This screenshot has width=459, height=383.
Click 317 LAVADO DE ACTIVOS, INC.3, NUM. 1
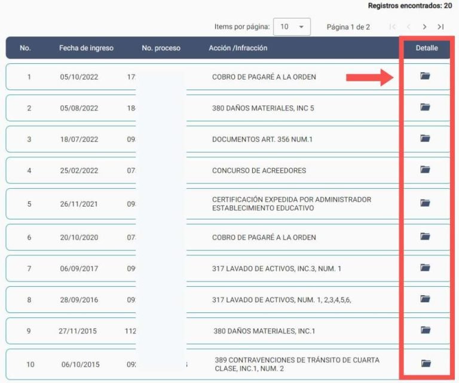tap(277, 269)
